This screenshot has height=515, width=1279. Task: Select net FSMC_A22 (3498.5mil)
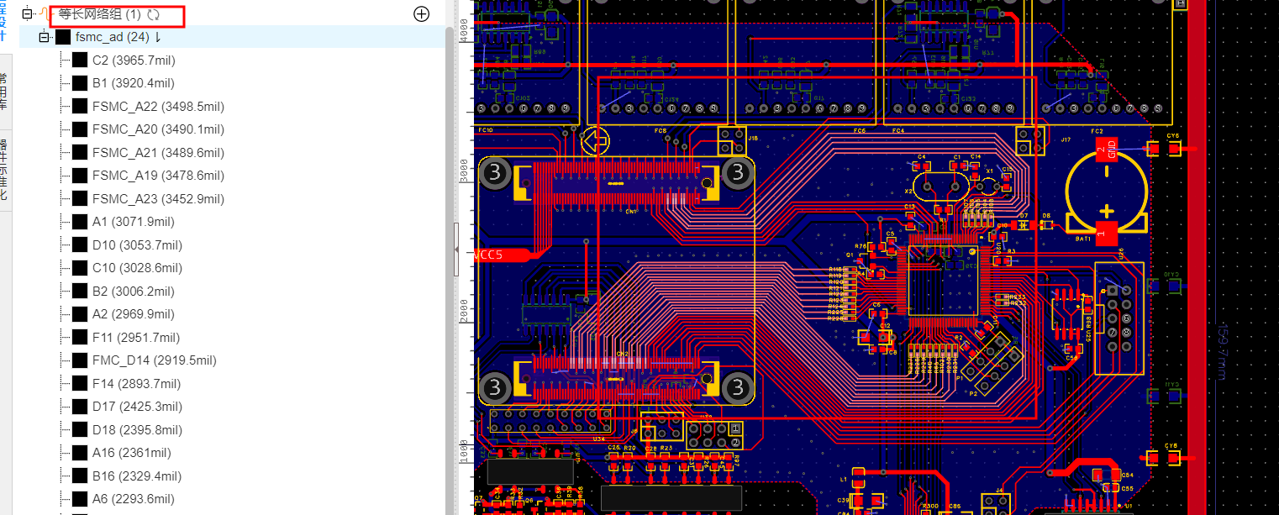point(158,107)
